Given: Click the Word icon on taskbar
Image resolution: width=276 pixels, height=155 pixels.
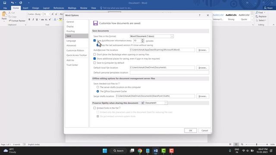Looking at the screenshot, I should click(x=156, y=151).
